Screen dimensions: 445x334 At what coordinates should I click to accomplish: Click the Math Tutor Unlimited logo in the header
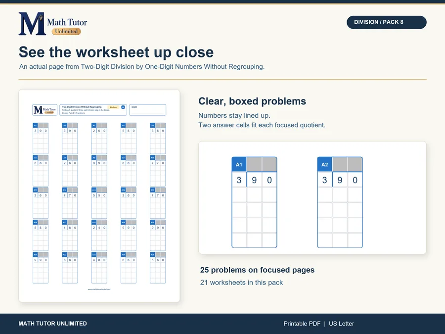(53, 24)
